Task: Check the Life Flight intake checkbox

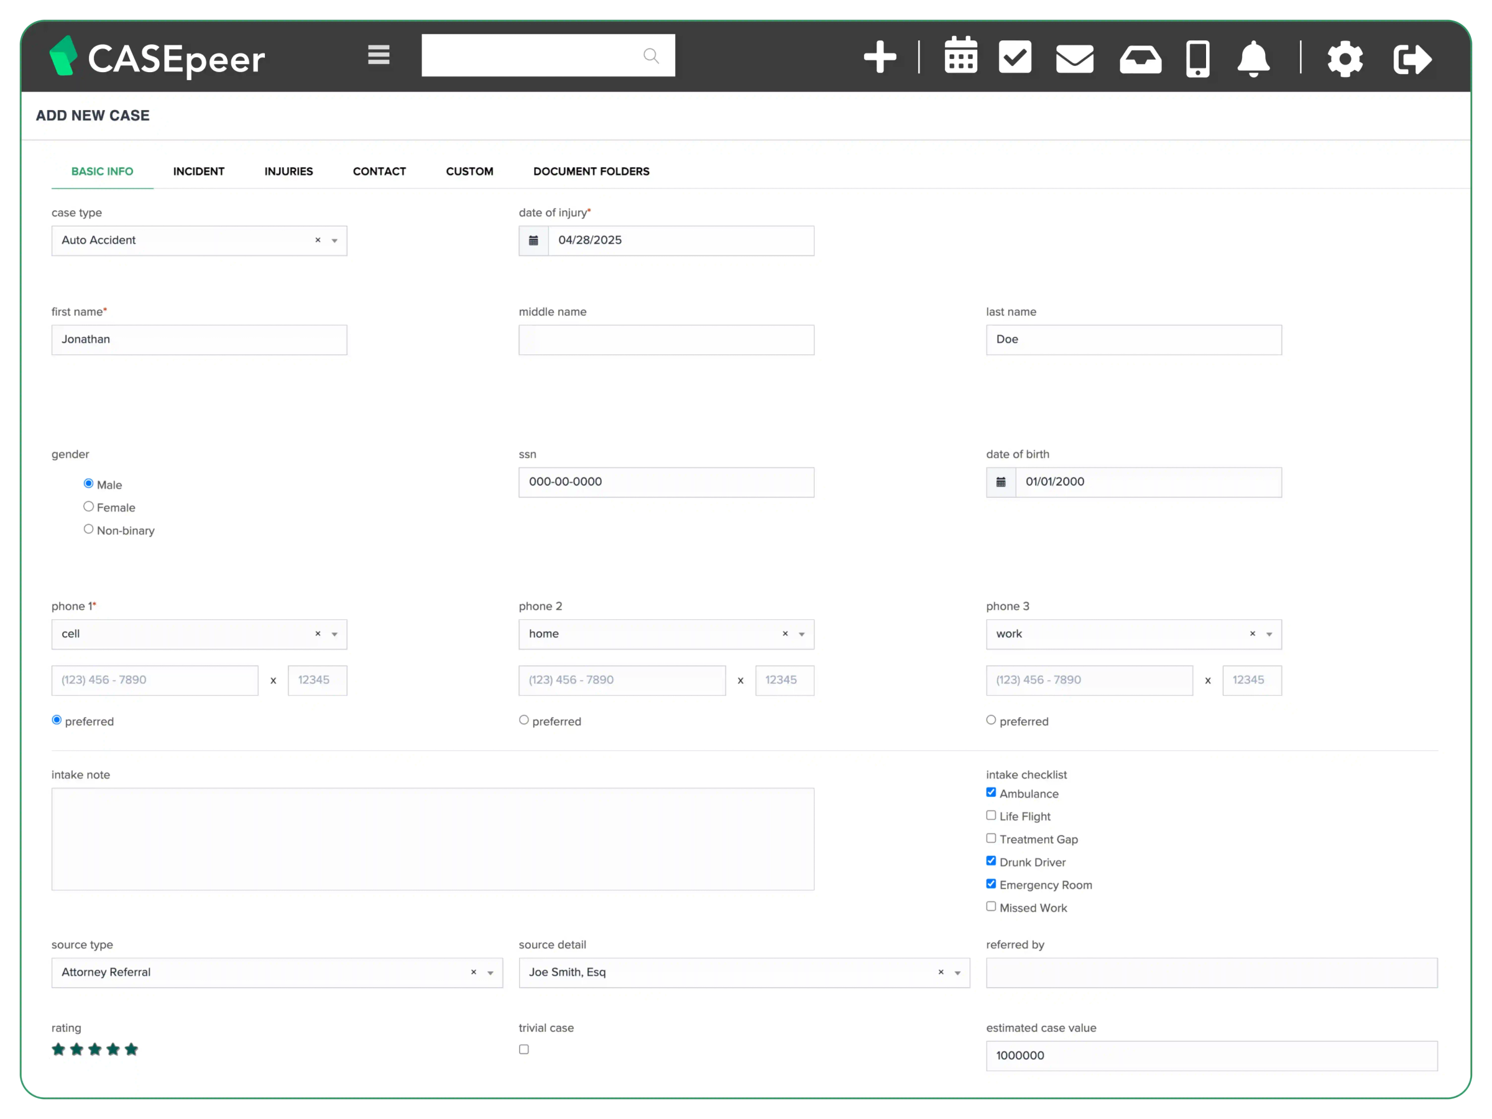Action: (991, 816)
